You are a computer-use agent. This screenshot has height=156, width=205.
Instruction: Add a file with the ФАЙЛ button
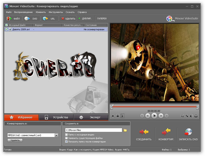pyautogui.click(x=14, y=19)
